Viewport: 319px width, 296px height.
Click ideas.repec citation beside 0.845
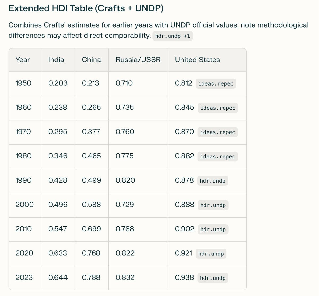click(218, 108)
